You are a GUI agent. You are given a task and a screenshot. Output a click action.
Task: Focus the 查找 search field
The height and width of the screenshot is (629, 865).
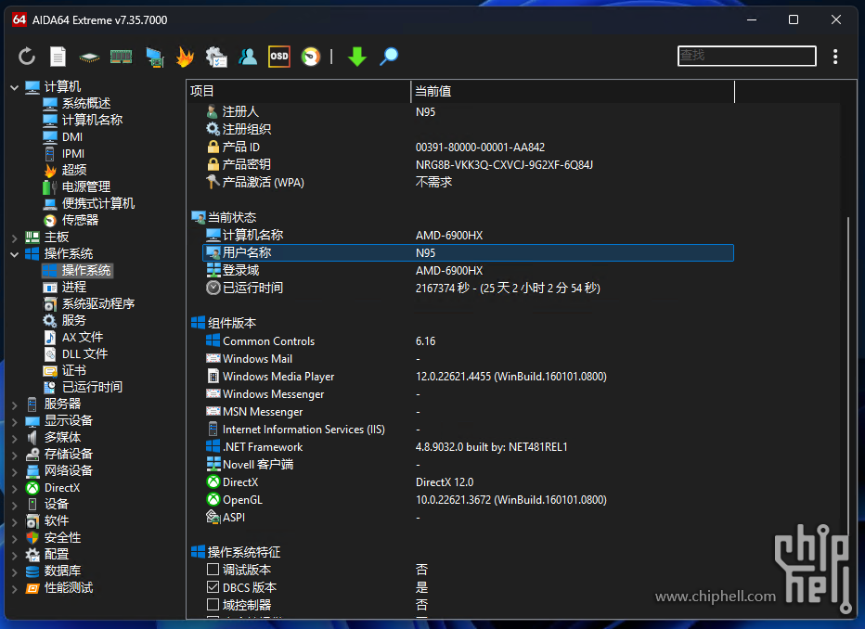(x=746, y=56)
